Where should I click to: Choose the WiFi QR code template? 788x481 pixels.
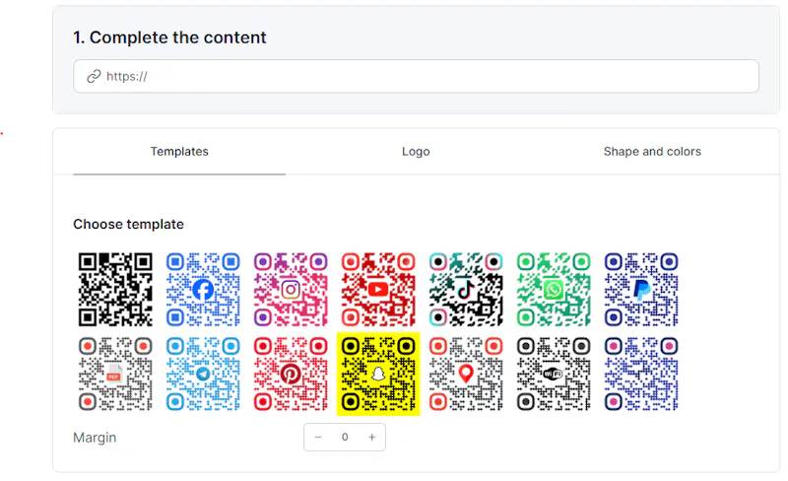click(554, 374)
